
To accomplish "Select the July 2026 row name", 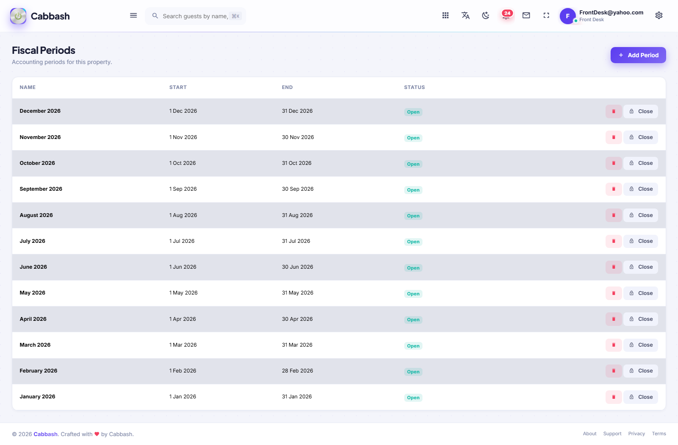I will [x=32, y=241].
